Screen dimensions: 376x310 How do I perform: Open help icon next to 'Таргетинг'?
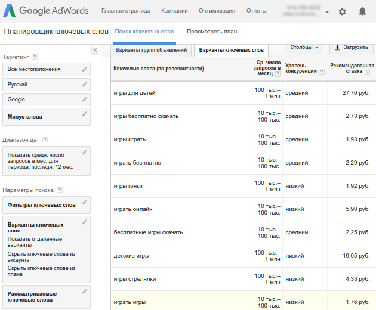coord(35,57)
